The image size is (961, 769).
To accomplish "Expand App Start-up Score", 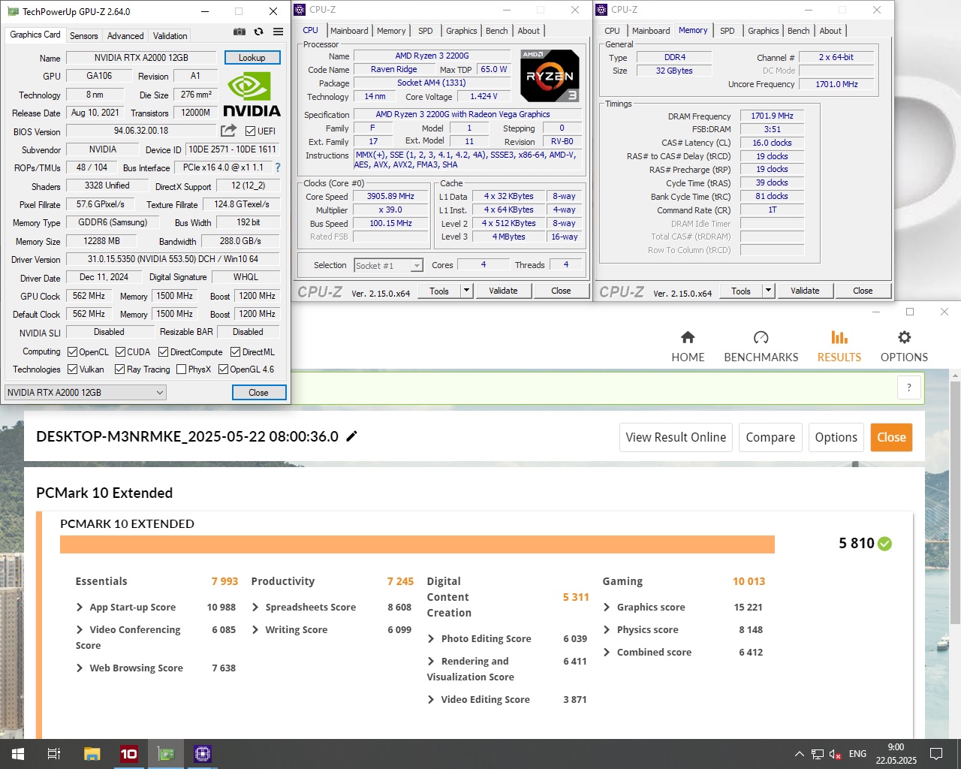I will 80,607.
